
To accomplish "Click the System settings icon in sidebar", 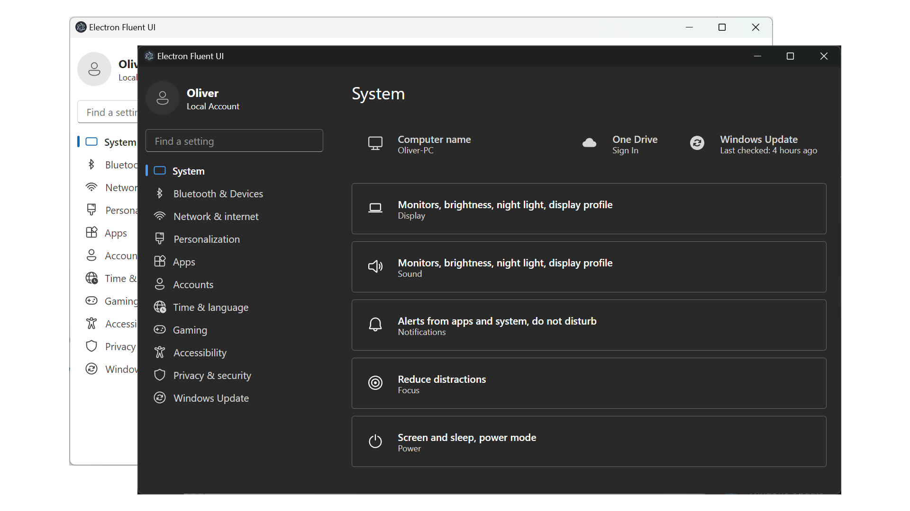I will [x=160, y=171].
